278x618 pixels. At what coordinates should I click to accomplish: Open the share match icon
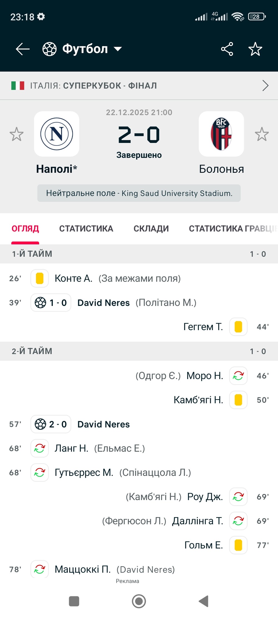click(x=227, y=49)
